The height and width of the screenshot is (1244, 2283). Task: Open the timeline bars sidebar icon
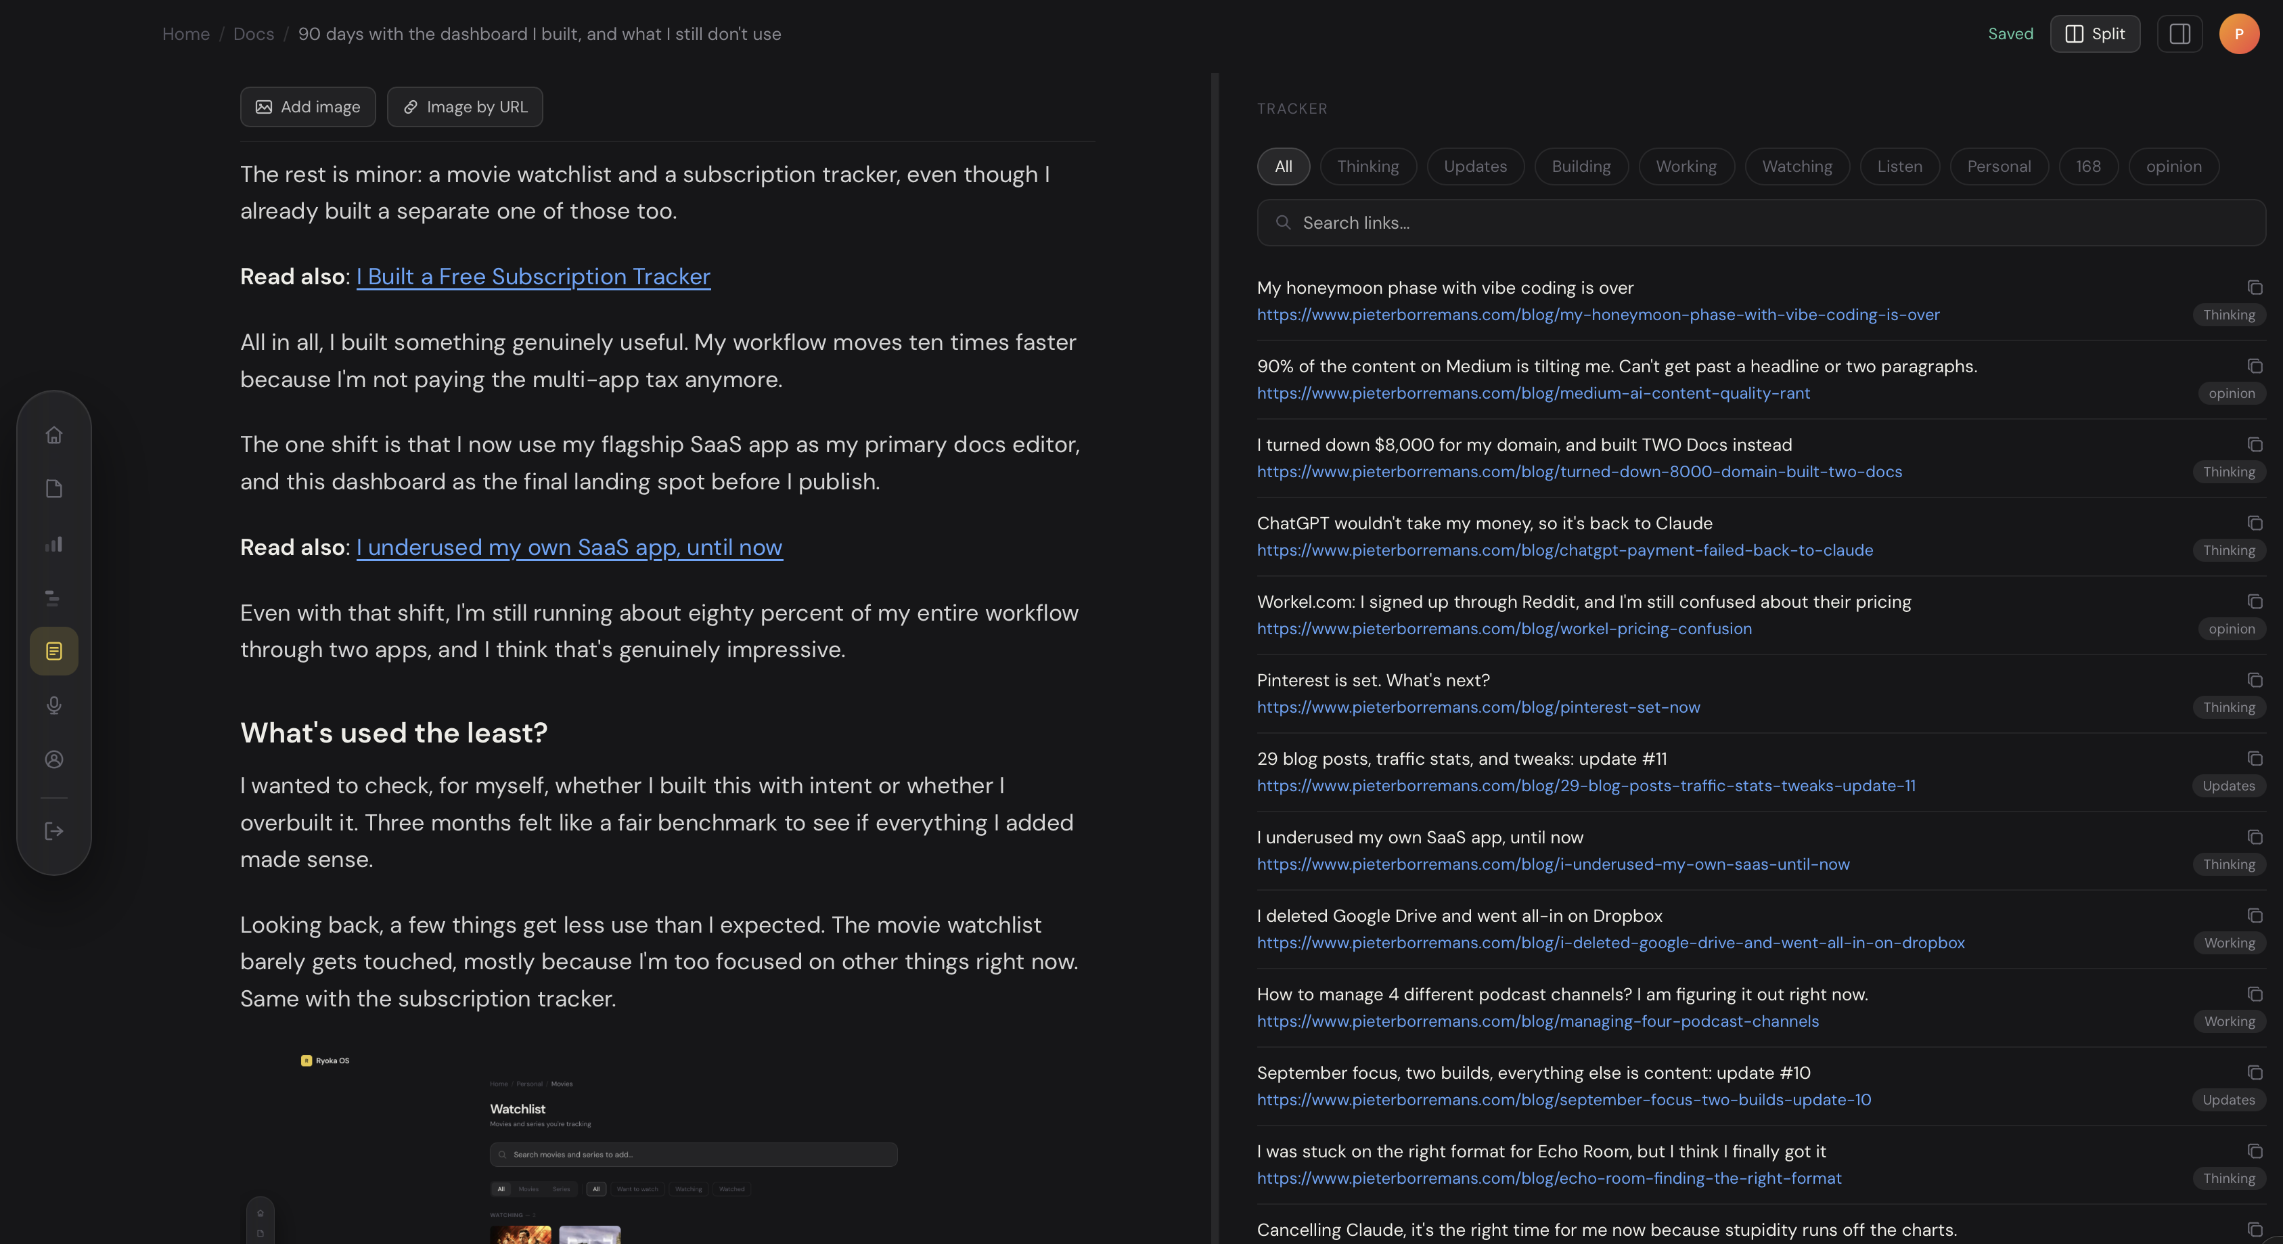click(x=54, y=598)
